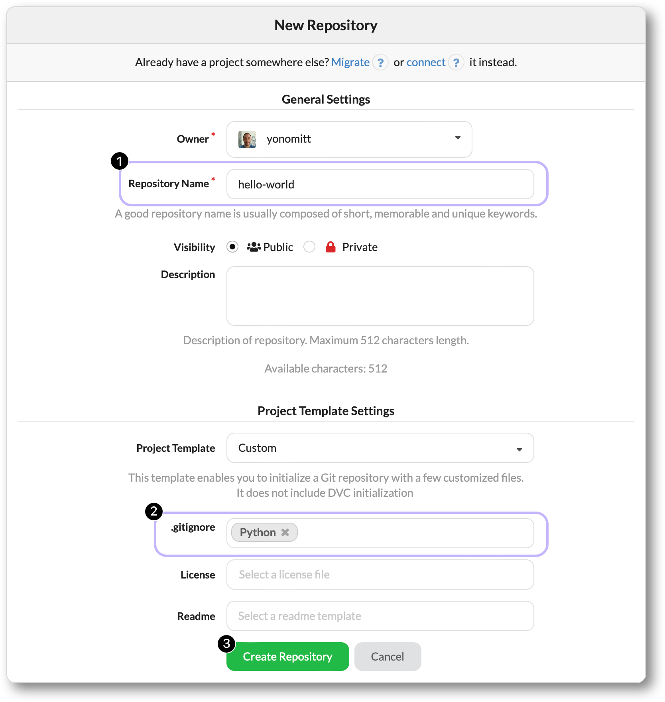The width and height of the screenshot is (665, 702).
Task: Click the connect link
Action: [x=425, y=62]
